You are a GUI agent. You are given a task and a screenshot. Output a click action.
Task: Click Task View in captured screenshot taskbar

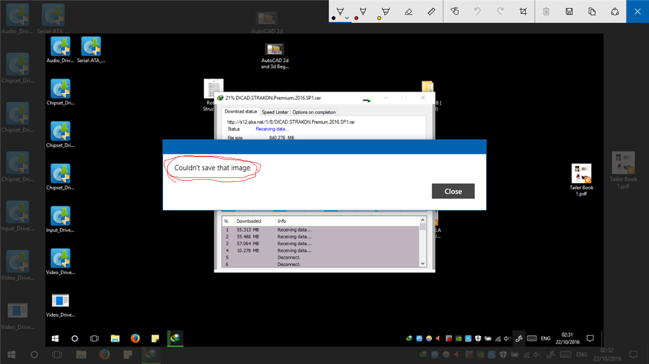(94, 338)
